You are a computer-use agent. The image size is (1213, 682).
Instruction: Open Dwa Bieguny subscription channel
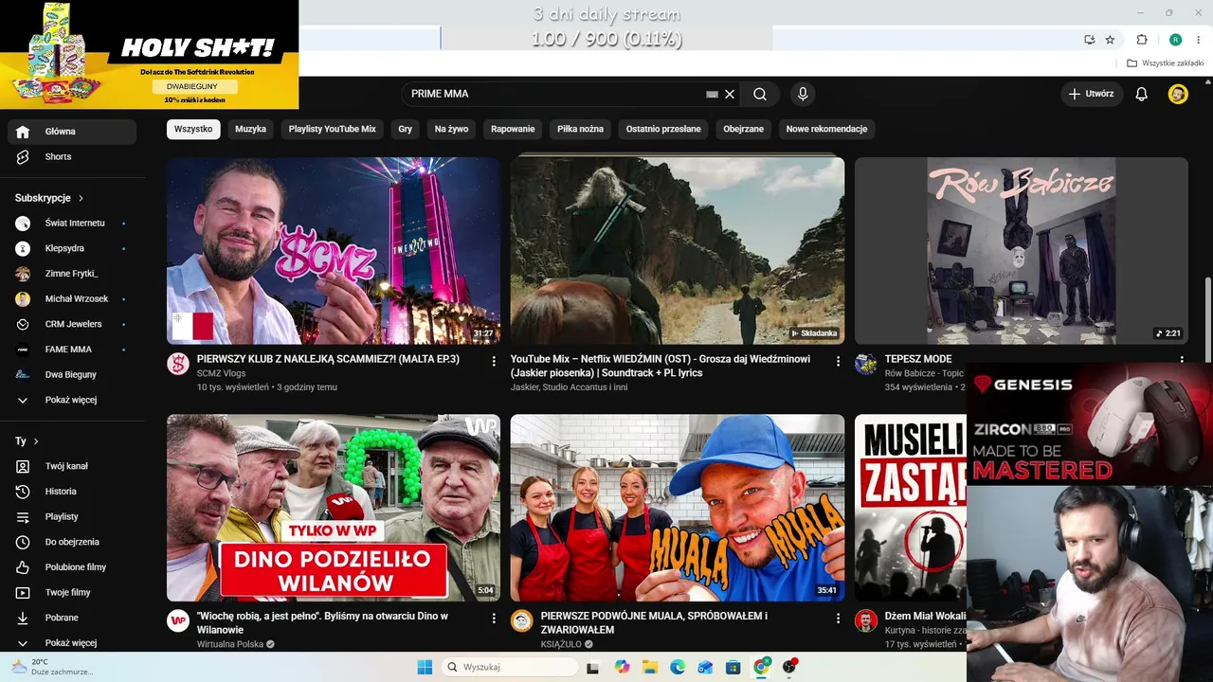72,374
